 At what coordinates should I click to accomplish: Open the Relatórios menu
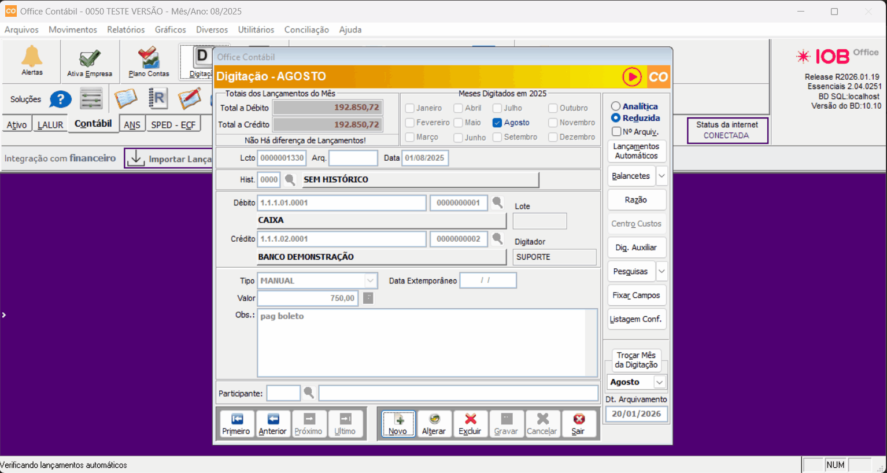point(125,29)
